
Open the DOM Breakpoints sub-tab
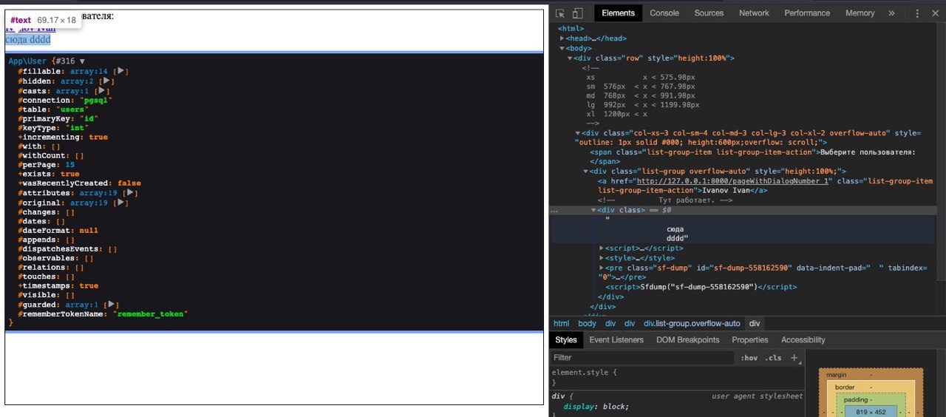[688, 340]
